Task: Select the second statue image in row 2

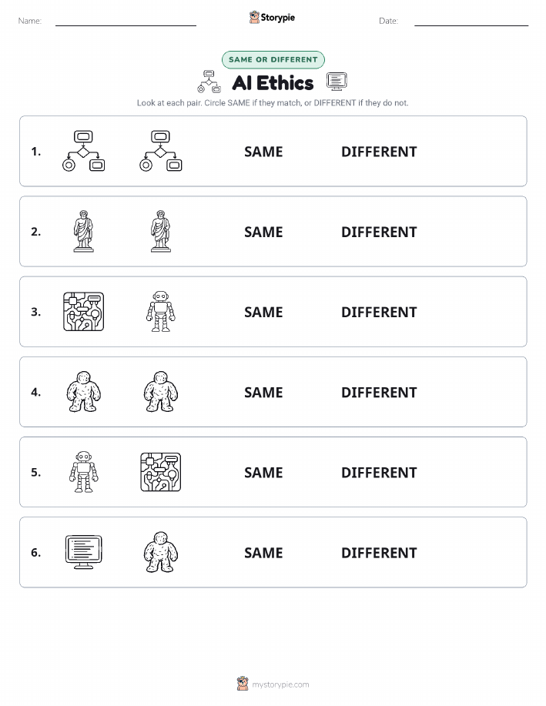Action: [x=161, y=232]
